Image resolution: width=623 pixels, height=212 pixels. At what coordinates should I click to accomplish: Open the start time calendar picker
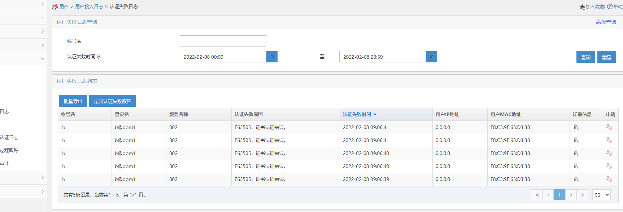pos(272,57)
